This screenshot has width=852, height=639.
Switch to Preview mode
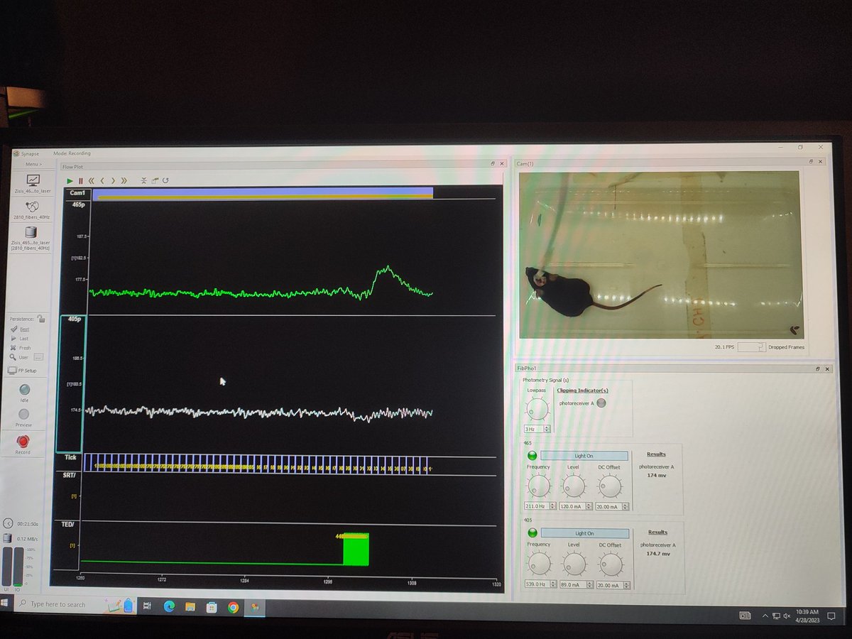tap(24, 414)
